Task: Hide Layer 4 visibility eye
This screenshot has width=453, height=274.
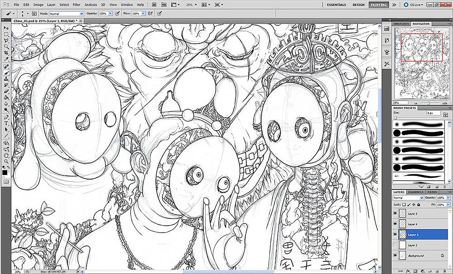Action: tap(396, 224)
